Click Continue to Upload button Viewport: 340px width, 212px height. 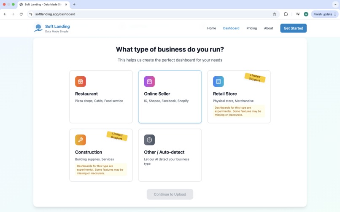[x=170, y=194]
